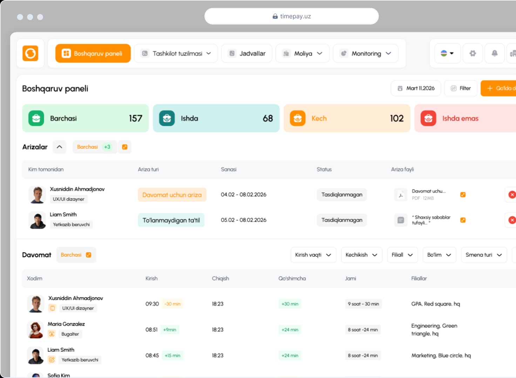
Task: Click the timepay.uz address bar
Action: [x=292, y=16]
